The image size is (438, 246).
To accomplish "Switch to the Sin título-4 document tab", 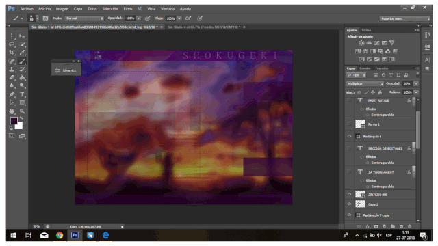I will tap(204, 27).
